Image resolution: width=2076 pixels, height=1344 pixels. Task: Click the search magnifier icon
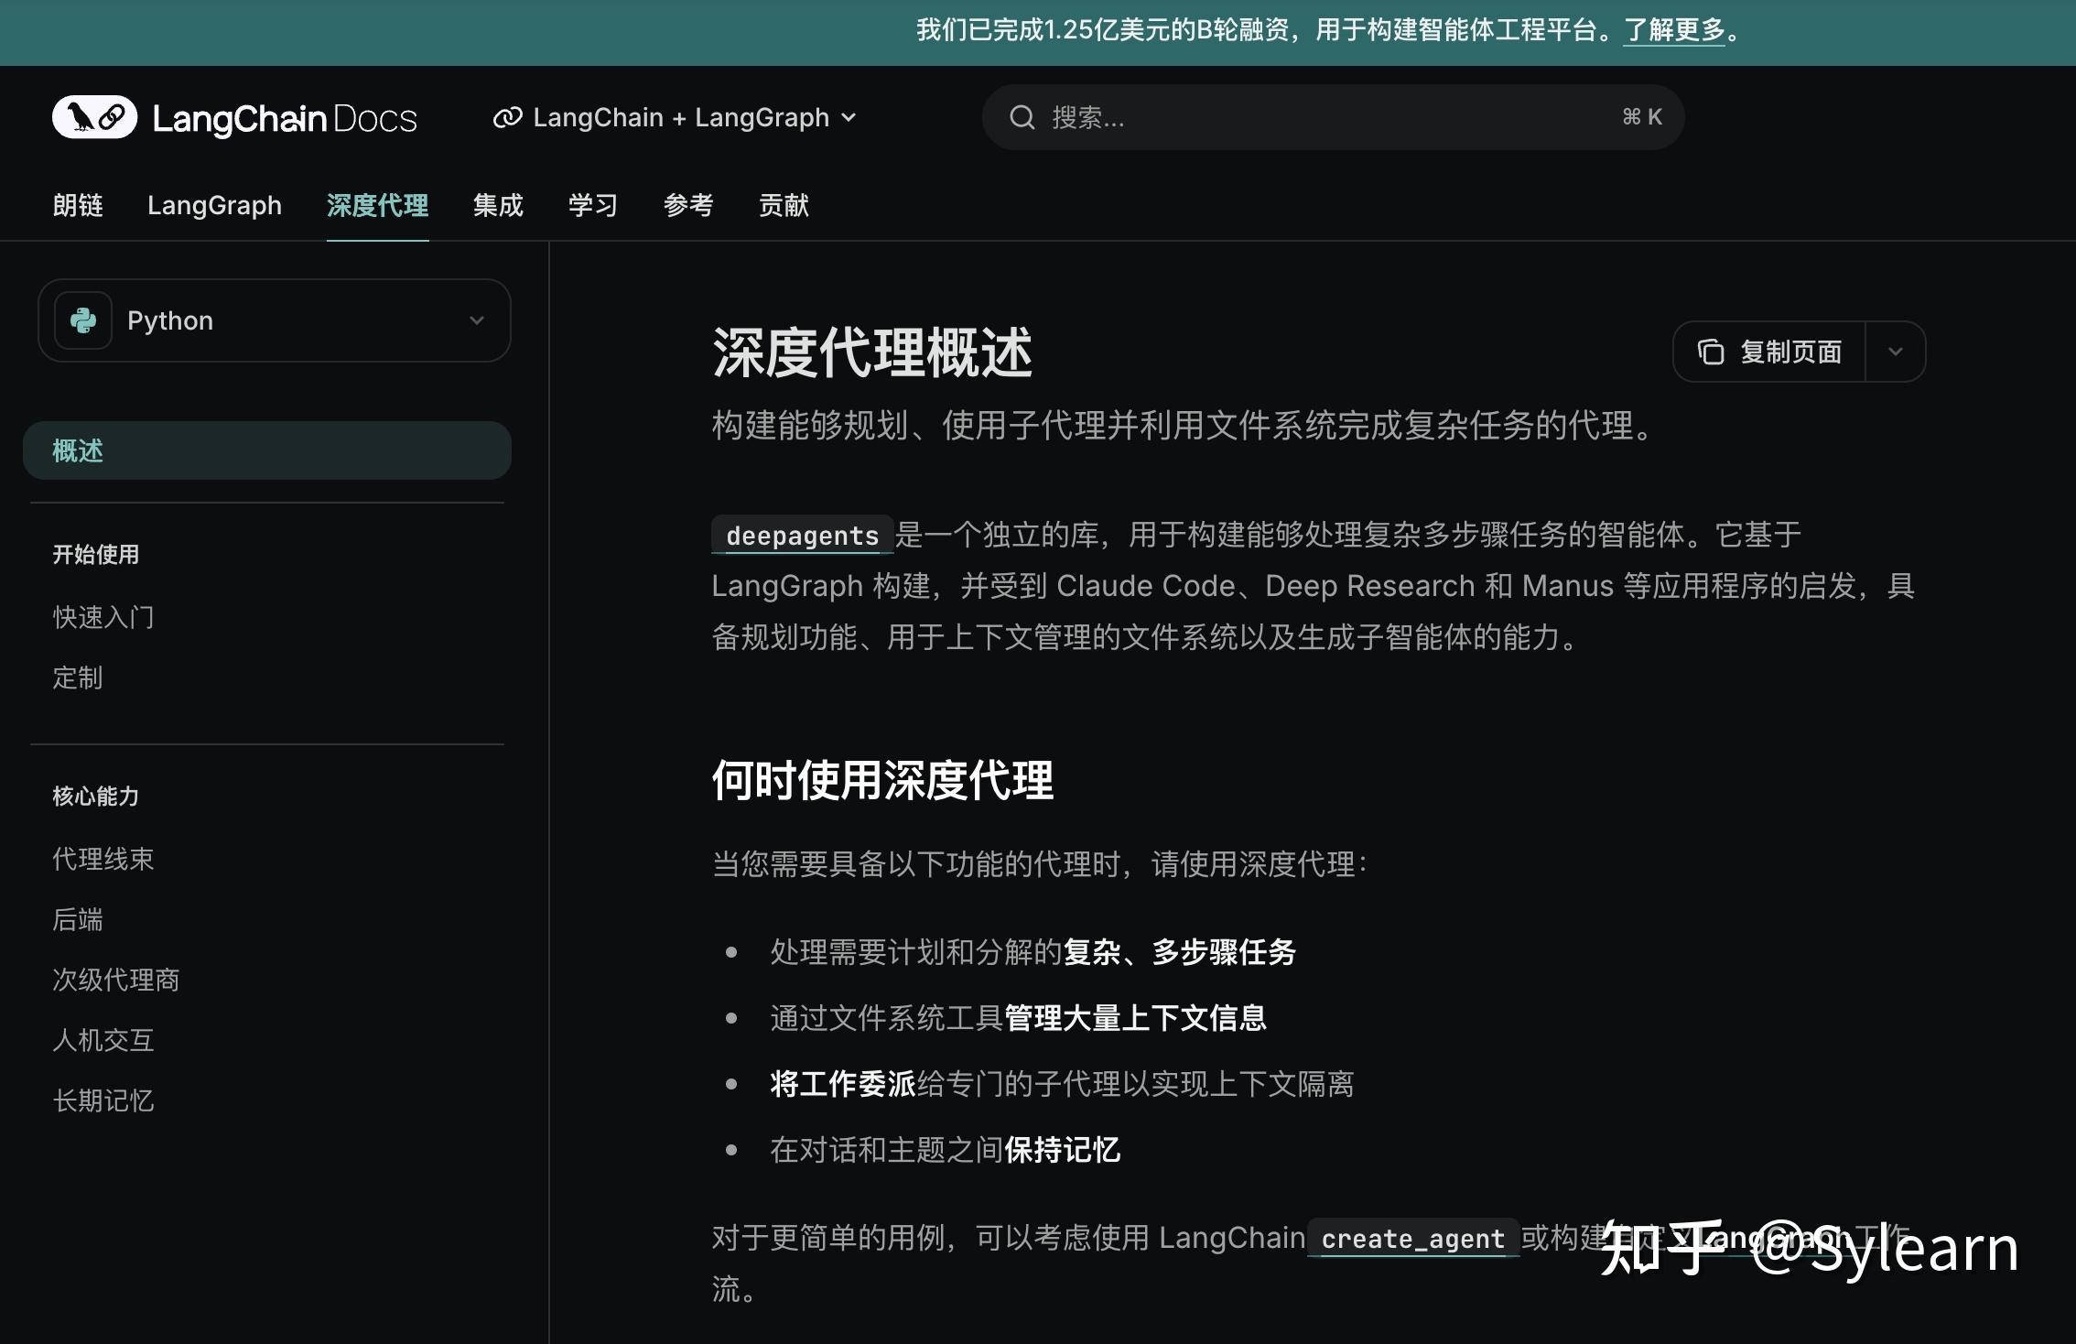(x=1022, y=117)
